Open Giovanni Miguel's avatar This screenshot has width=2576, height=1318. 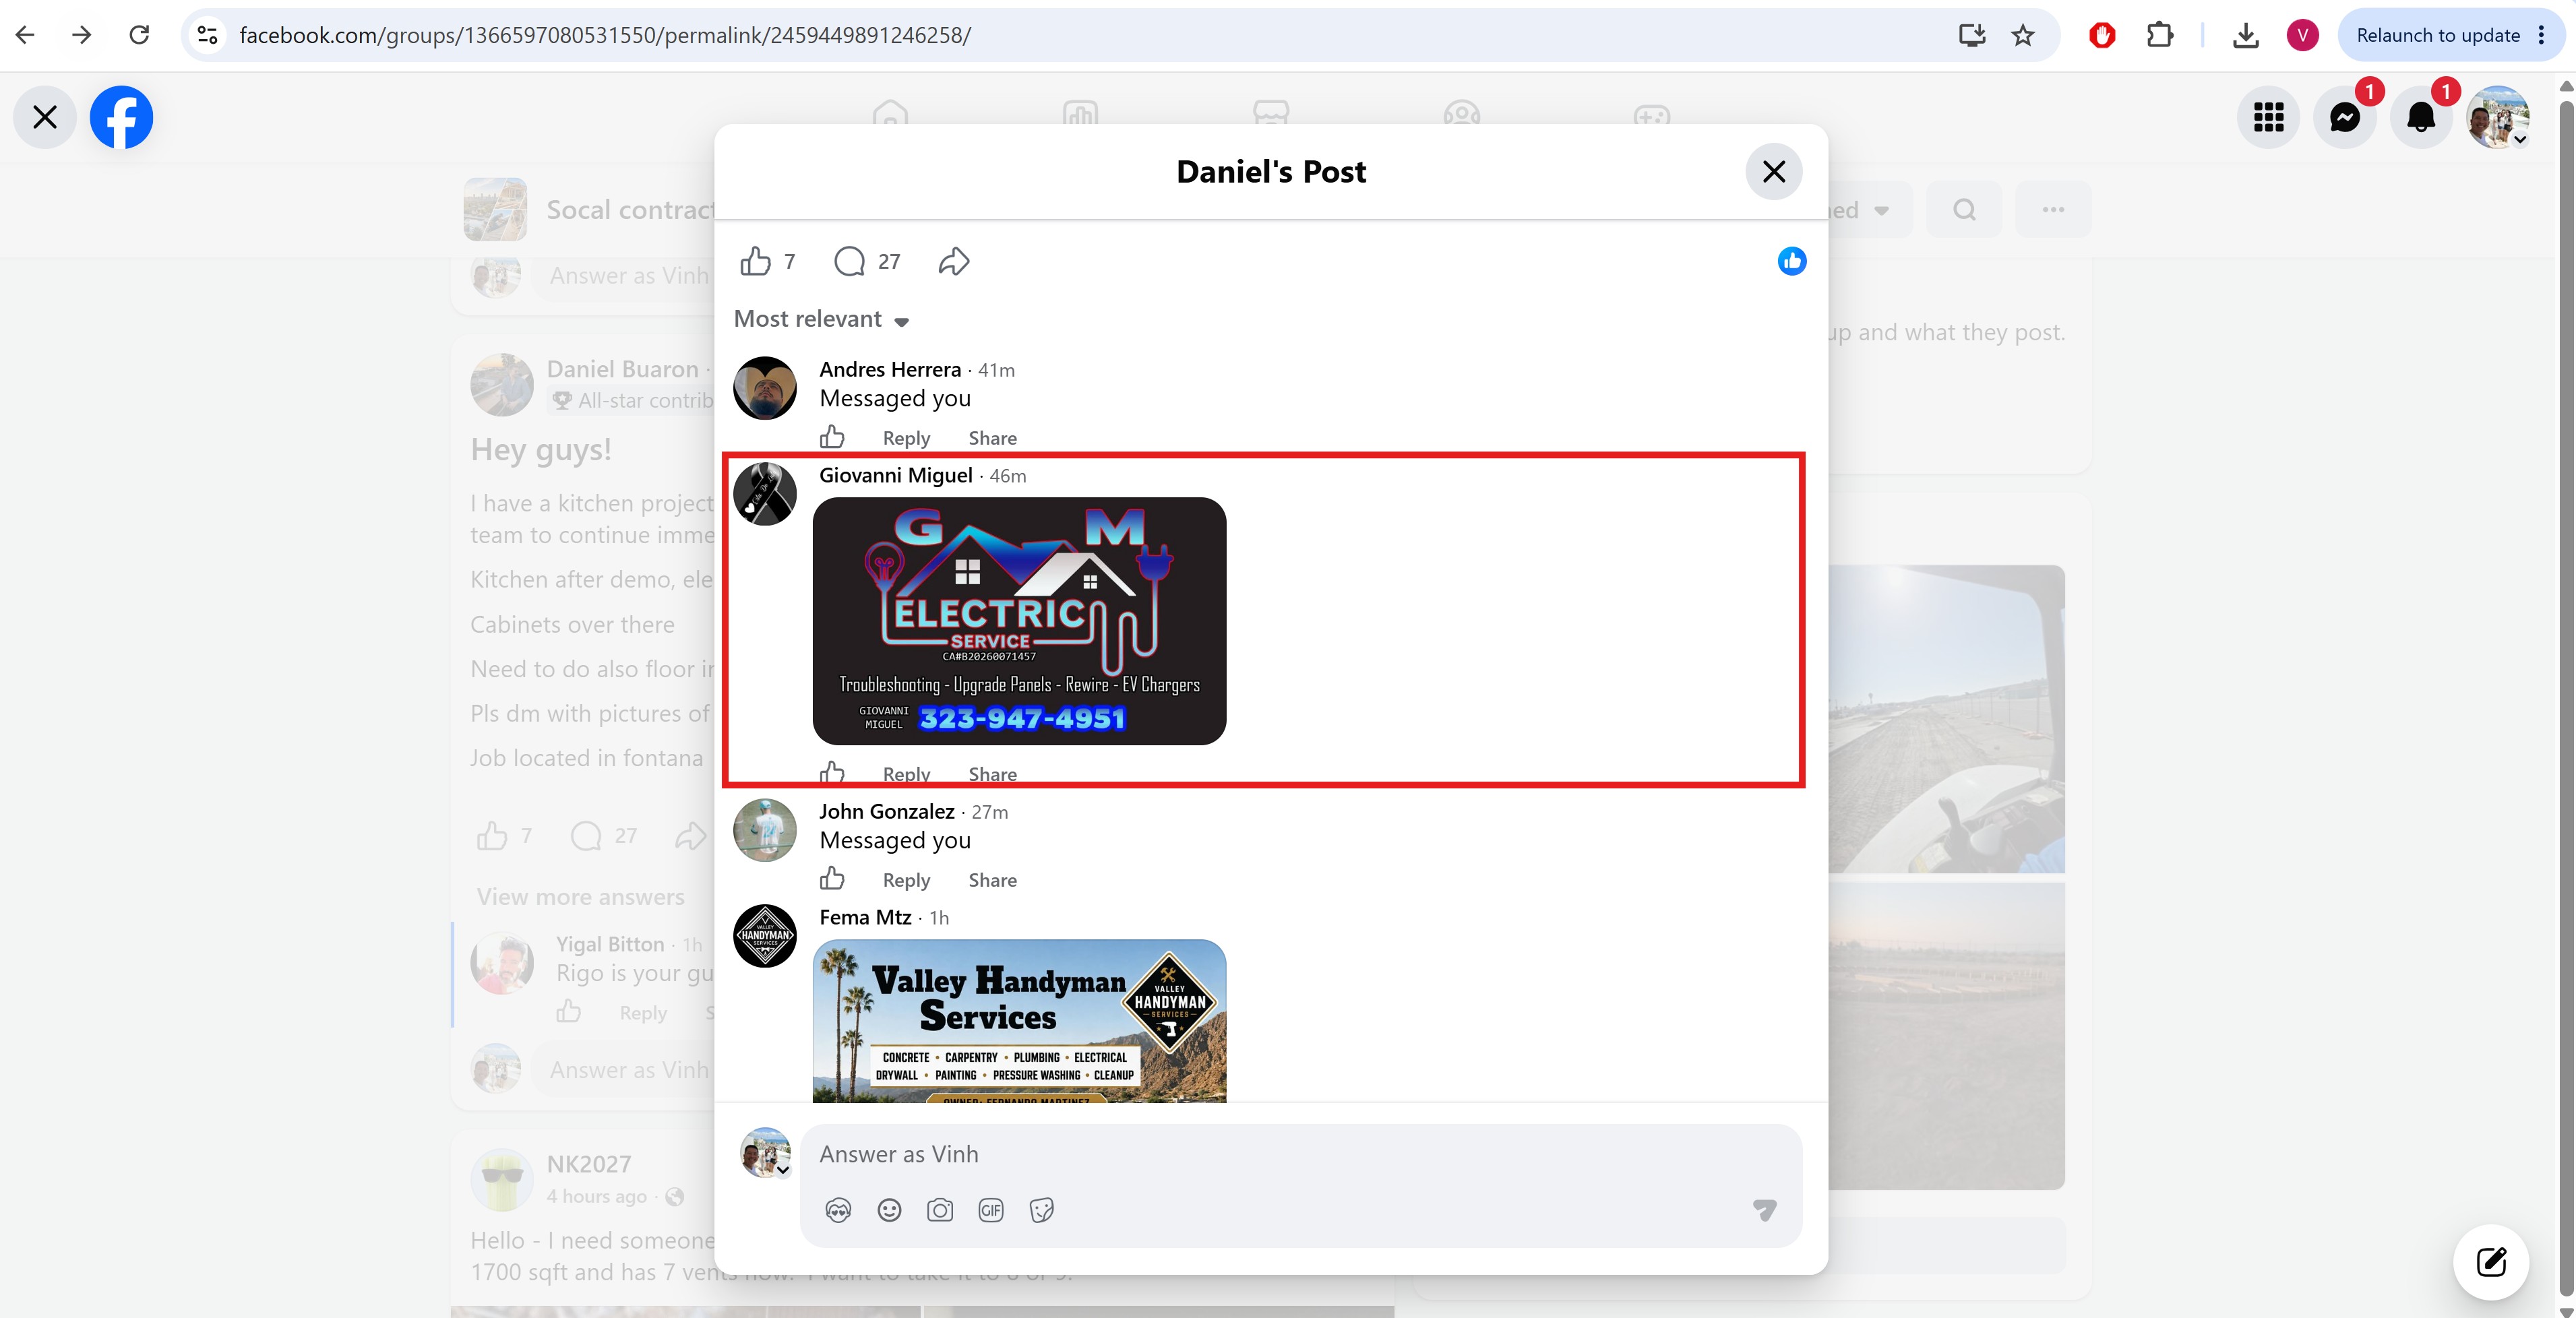765,494
